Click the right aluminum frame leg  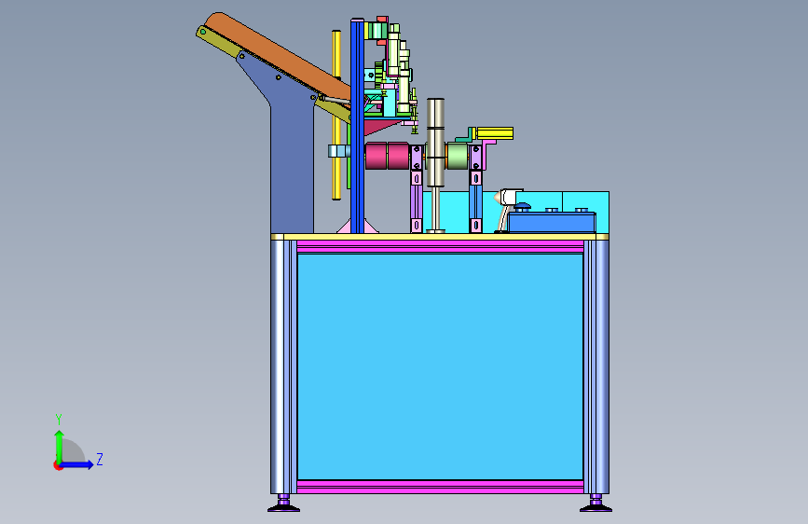(596, 366)
